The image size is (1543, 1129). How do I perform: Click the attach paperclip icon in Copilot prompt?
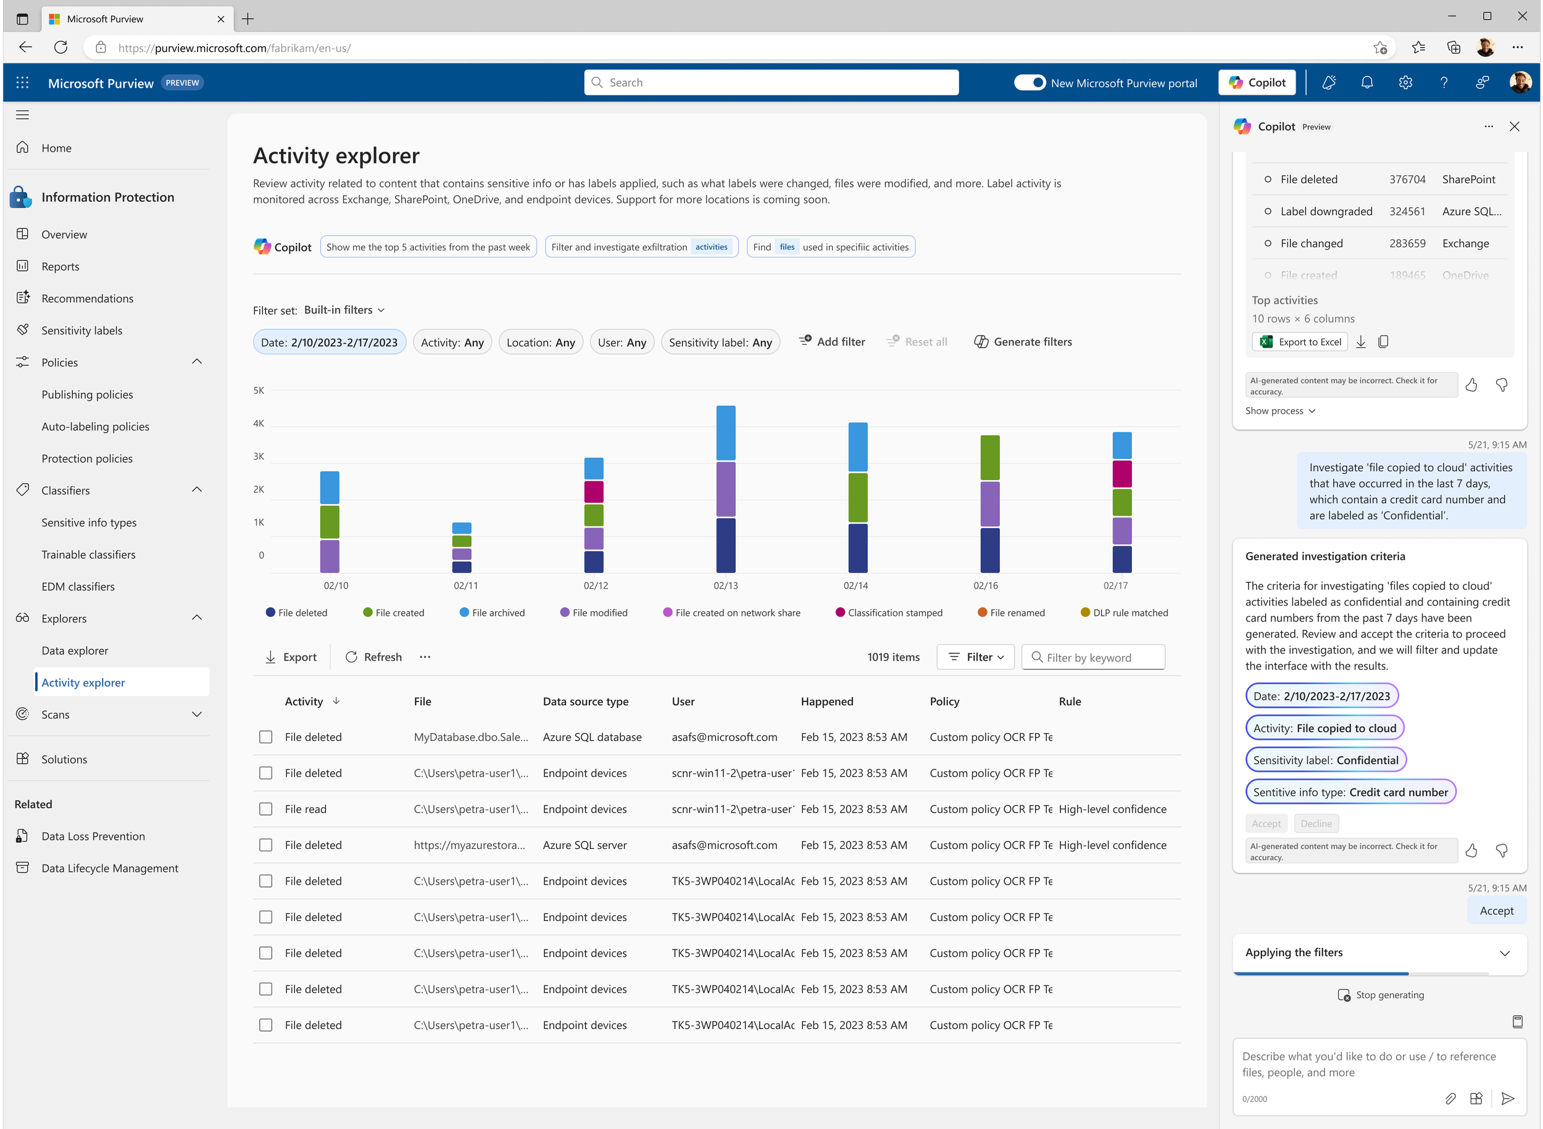tap(1450, 1098)
